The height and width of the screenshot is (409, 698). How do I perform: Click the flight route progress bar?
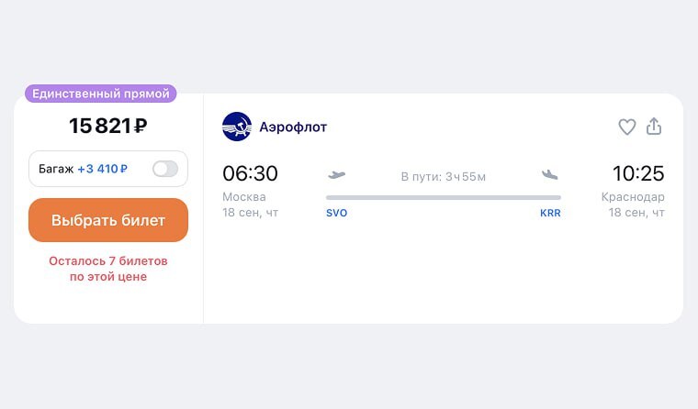(x=444, y=197)
